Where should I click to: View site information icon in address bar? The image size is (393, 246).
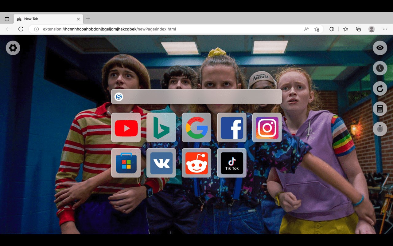(x=36, y=29)
